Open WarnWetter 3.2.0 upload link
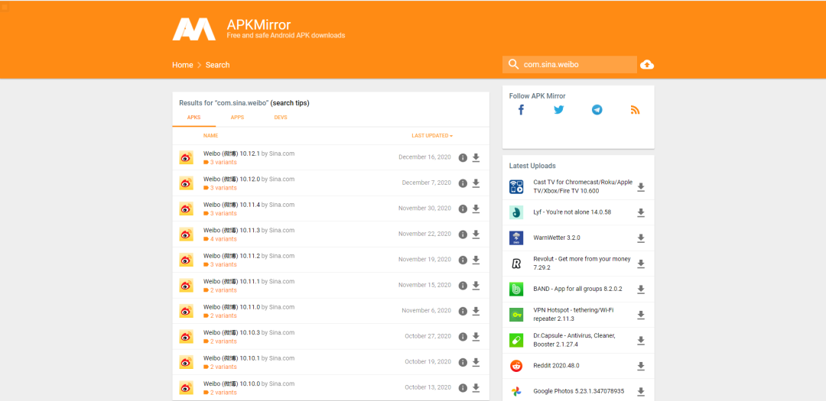This screenshot has width=826, height=401. click(556, 238)
